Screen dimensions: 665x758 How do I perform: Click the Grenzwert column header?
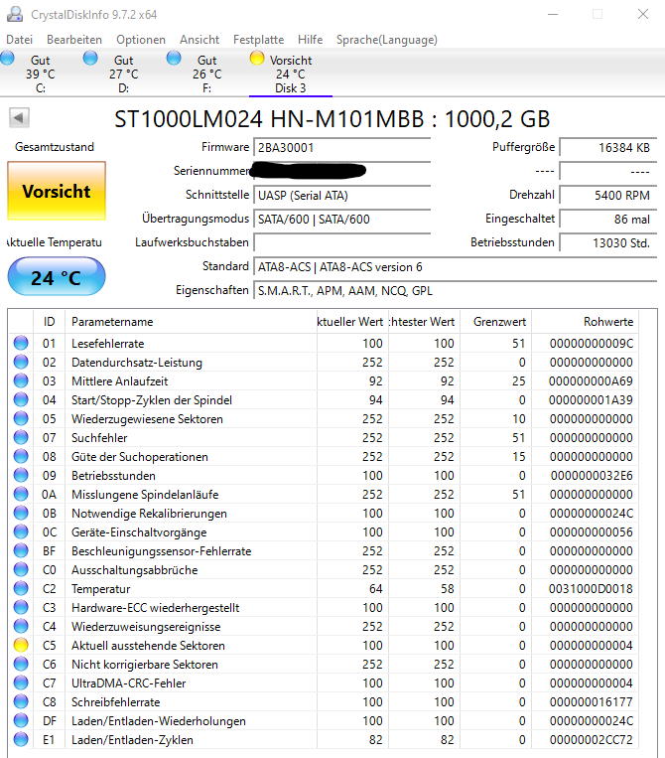pyautogui.click(x=496, y=322)
